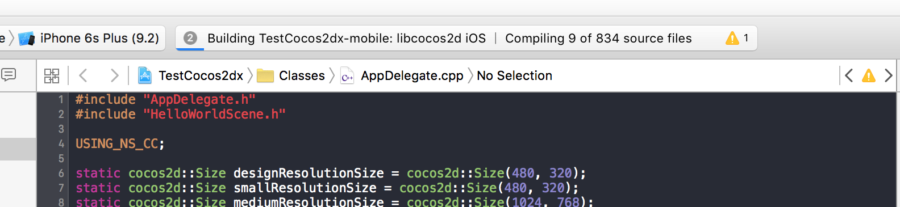Go back to previous file in history
Viewport: 900px width, 207px height.
(x=83, y=75)
